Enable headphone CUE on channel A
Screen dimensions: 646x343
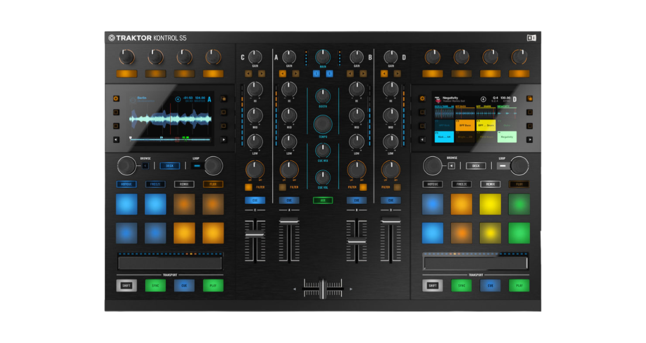(x=289, y=200)
